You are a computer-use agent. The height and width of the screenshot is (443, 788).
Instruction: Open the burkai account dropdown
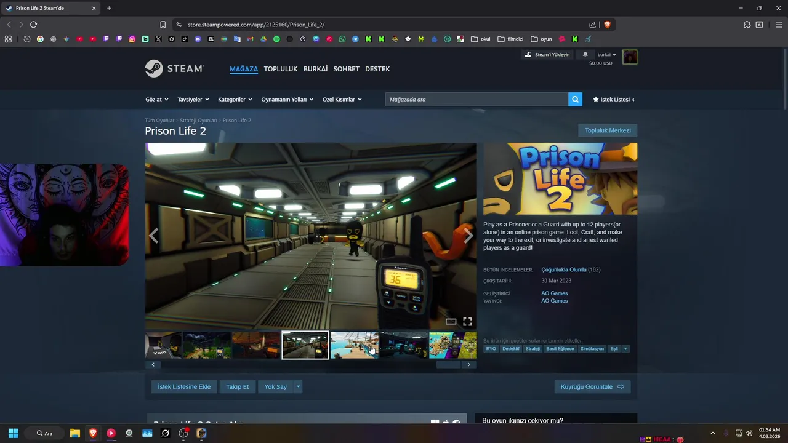click(606, 55)
